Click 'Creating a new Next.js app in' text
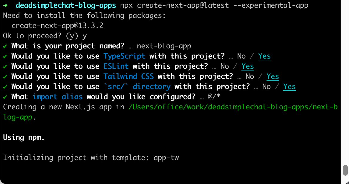This screenshot has width=349, height=184. coord(64,107)
